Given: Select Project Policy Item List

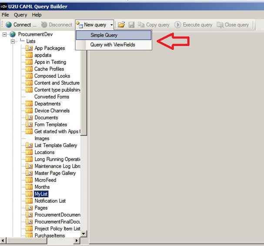Looking at the screenshot, I should 57,229.
